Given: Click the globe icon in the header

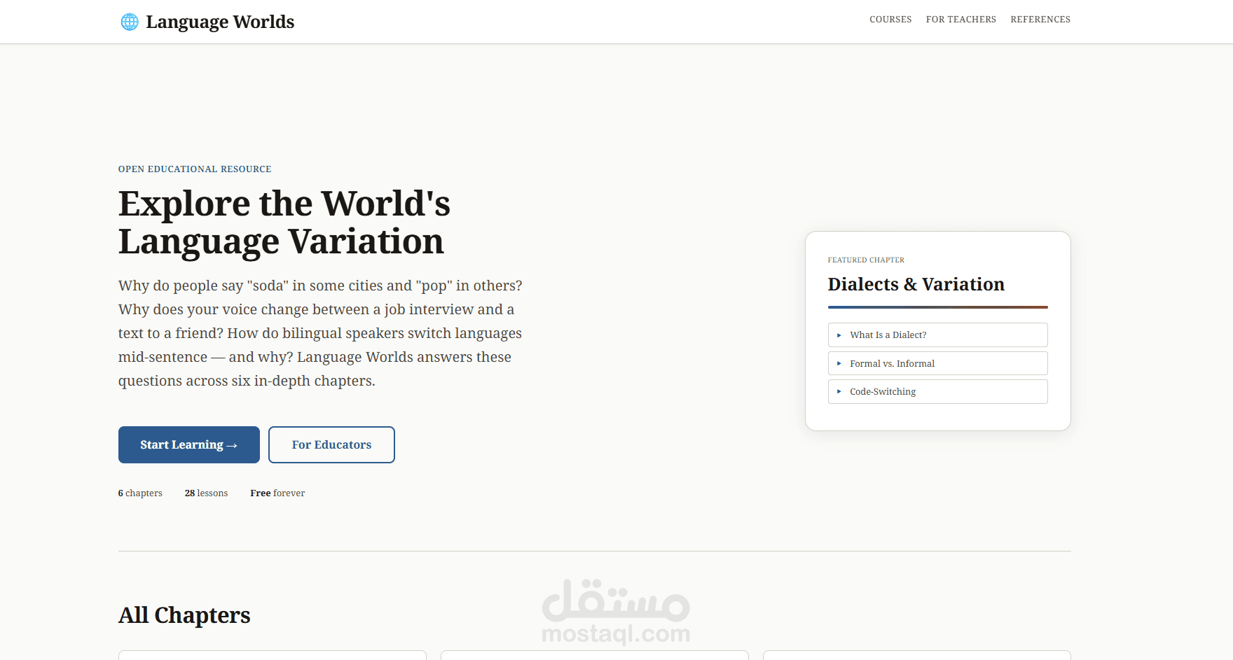Looking at the screenshot, I should tap(130, 21).
